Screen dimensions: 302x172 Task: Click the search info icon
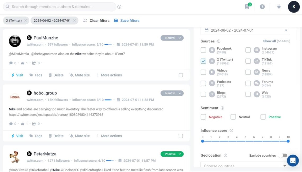click(119, 7)
